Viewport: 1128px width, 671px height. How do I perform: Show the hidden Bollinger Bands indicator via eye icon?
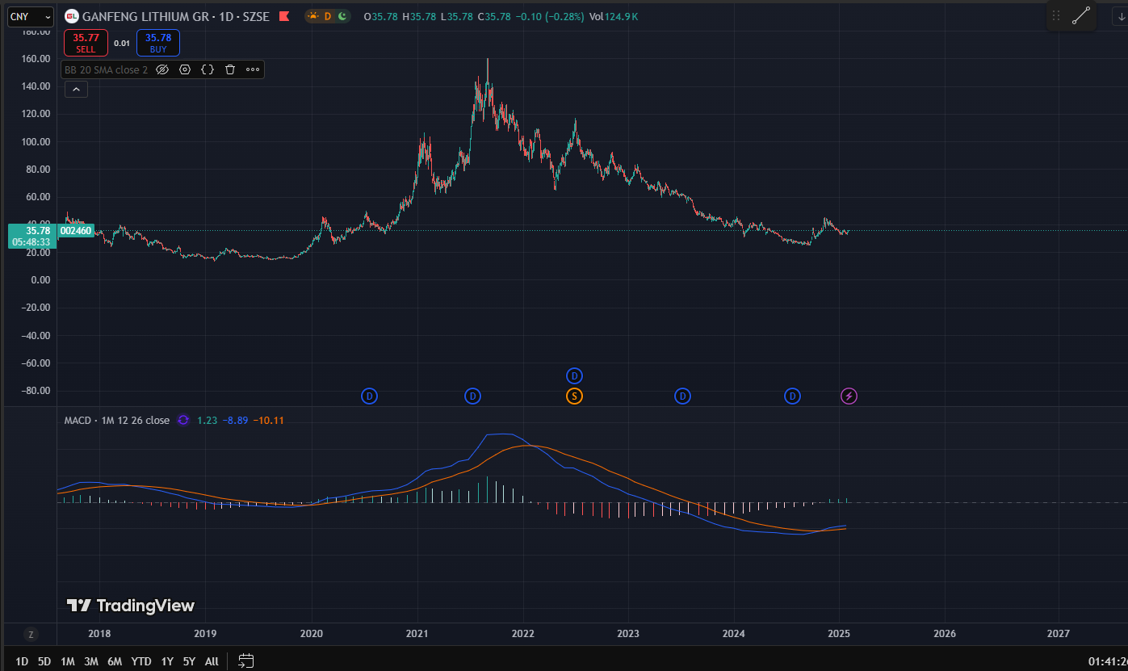click(161, 69)
